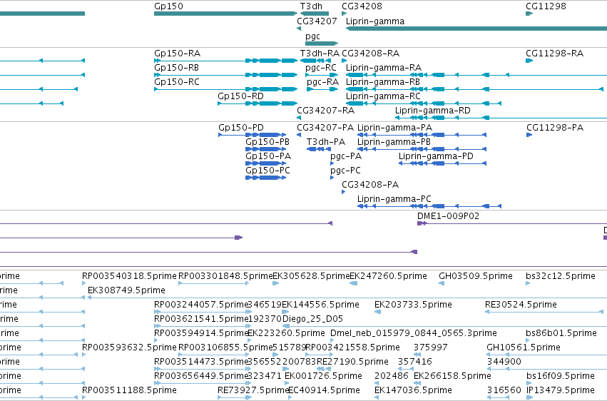Click the CG11298 gene label
The width and height of the screenshot is (607, 401).
tap(546, 6)
